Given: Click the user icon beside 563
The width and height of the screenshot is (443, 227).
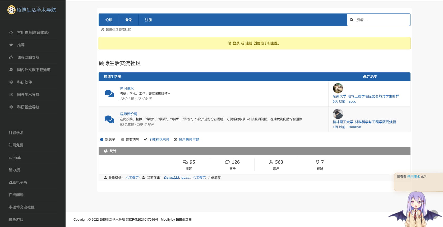Looking at the screenshot, I should [x=271, y=162].
